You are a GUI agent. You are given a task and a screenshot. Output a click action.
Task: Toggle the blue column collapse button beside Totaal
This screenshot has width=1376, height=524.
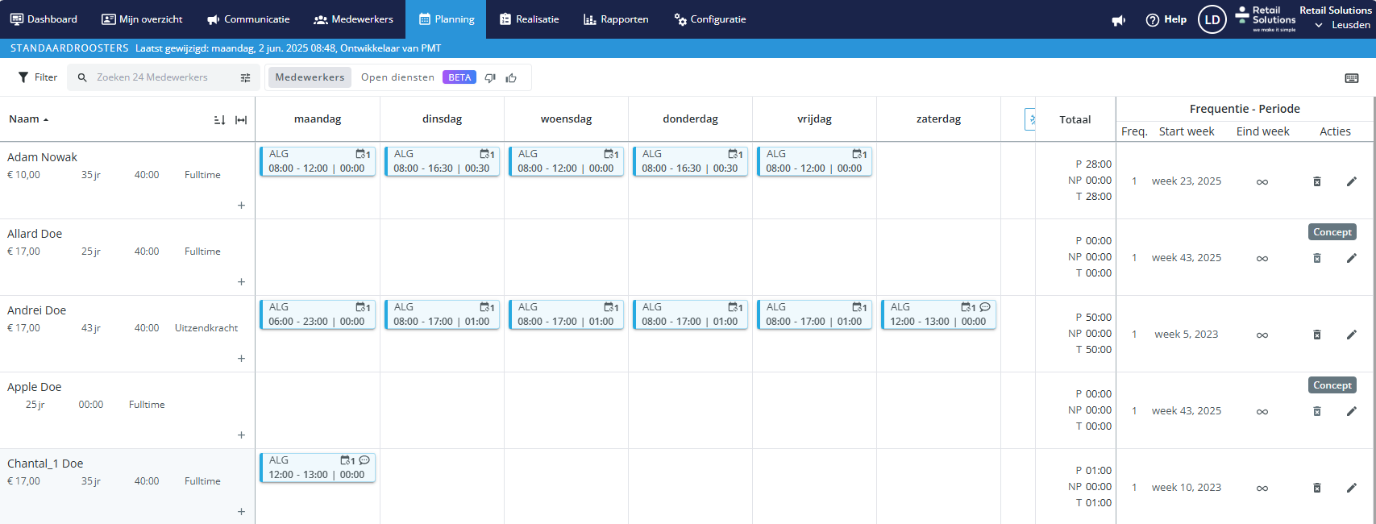[x=1030, y=119]
